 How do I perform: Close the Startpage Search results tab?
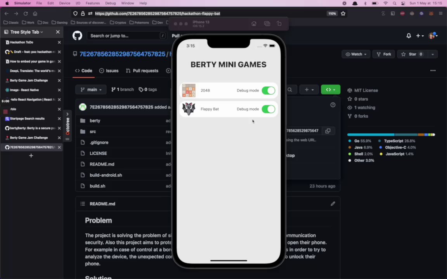click(59, 119)
